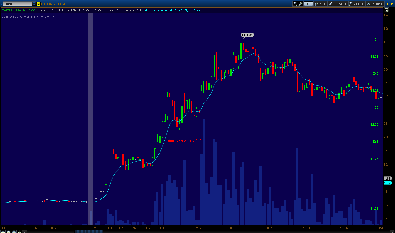Open chart settings wrench icon
The width and height of the screenshot is (395, 233).
(300, 4)
